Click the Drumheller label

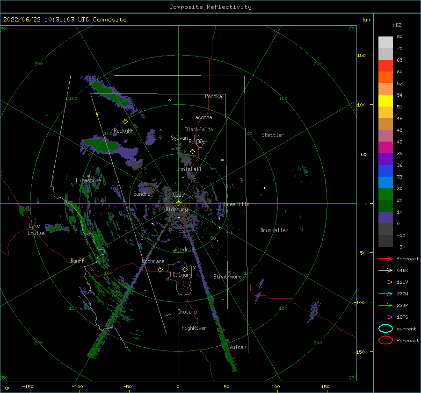click(x=274, y=230)
